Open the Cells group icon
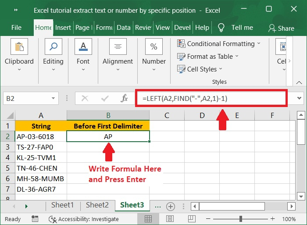 click(281, 46)
